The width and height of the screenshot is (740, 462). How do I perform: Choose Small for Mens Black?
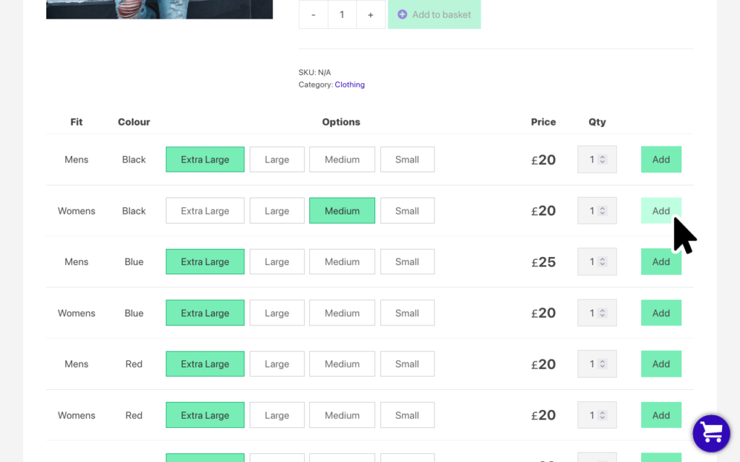(x=408, y=160)
